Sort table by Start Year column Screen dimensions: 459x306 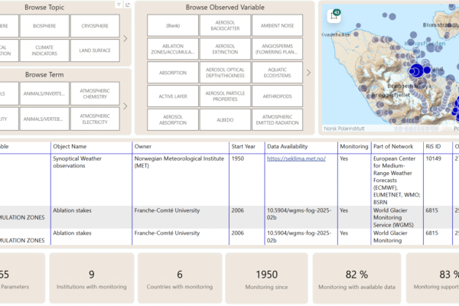(246, 146)
